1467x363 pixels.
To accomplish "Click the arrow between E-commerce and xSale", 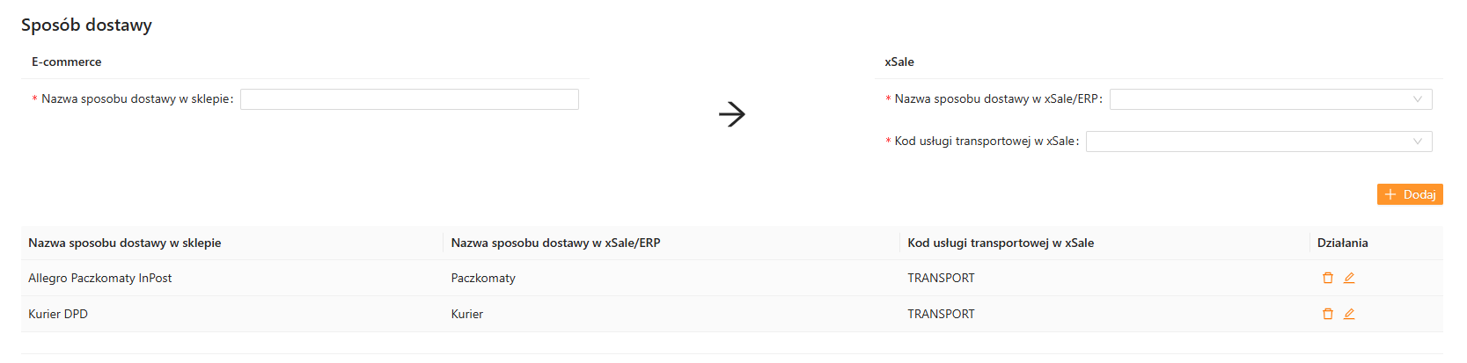I will tap(731, 114).
